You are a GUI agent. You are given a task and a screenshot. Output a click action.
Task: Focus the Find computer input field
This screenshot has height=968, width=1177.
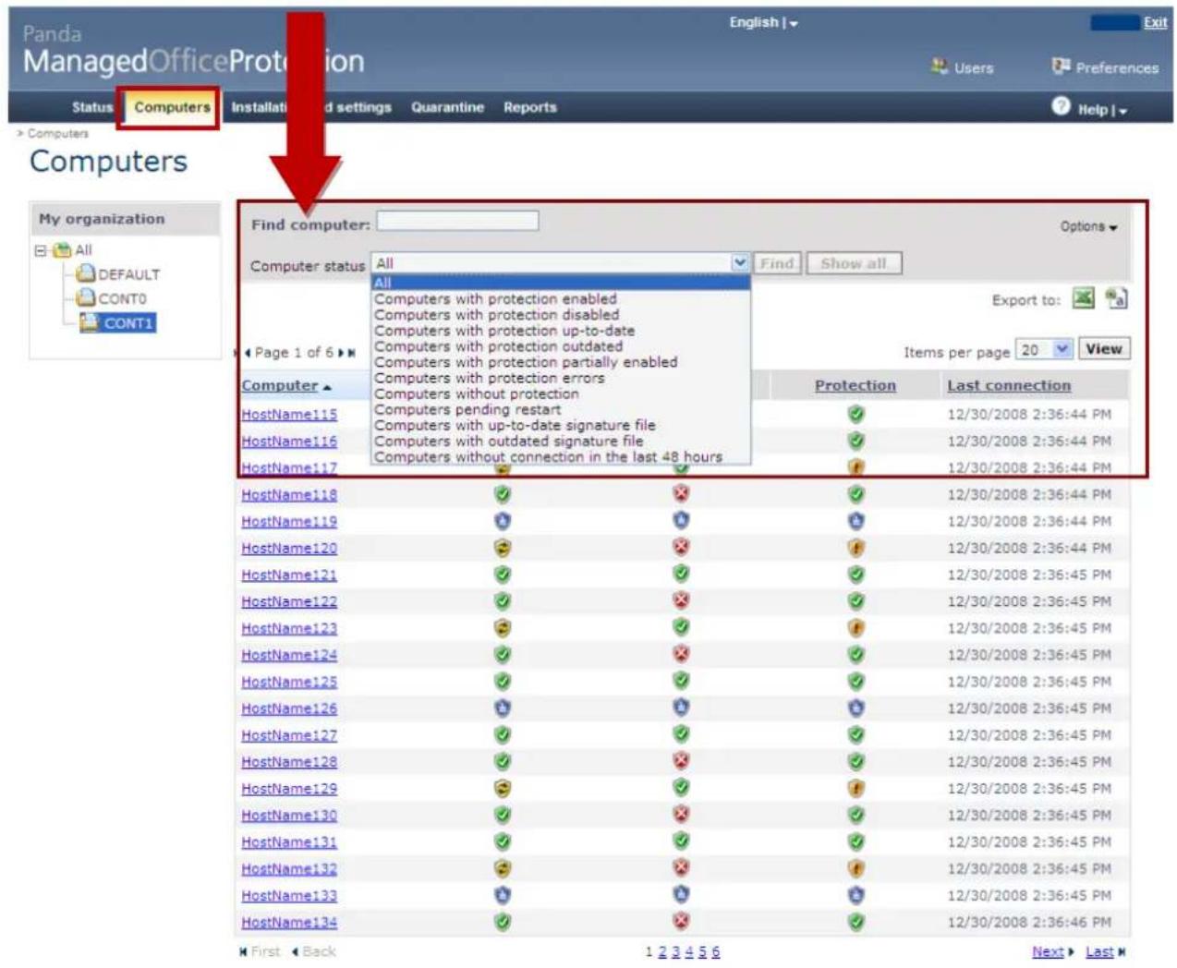457,221
